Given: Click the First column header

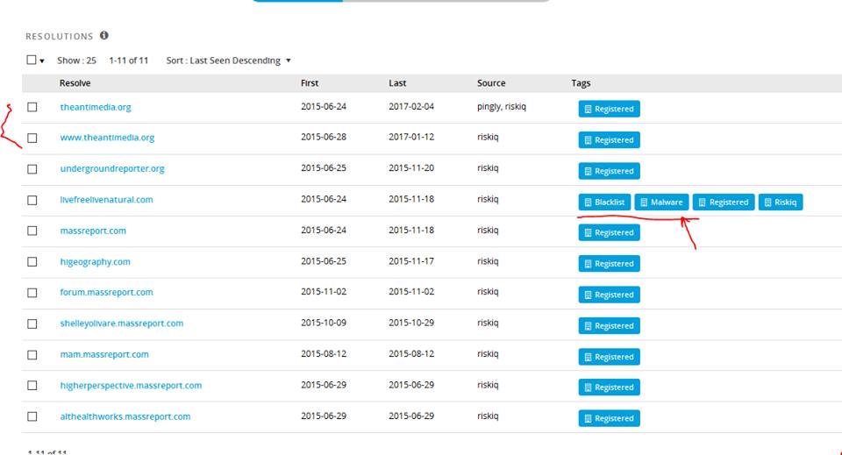Looking at the screenshot, I should (310, 83).
